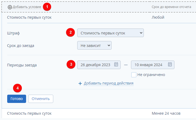
Task: Open the "Не зависит" dropdown for Срок до заезда
Action: tap(94, 46)
